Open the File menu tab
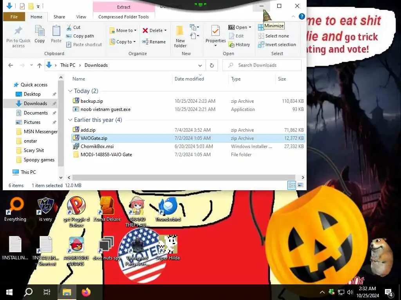This screenshot has width=401, height=300. click(x=14, y=17)
